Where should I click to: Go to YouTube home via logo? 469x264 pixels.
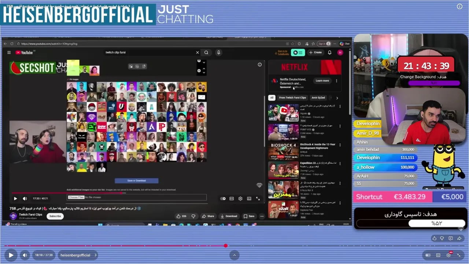[24, 52]
